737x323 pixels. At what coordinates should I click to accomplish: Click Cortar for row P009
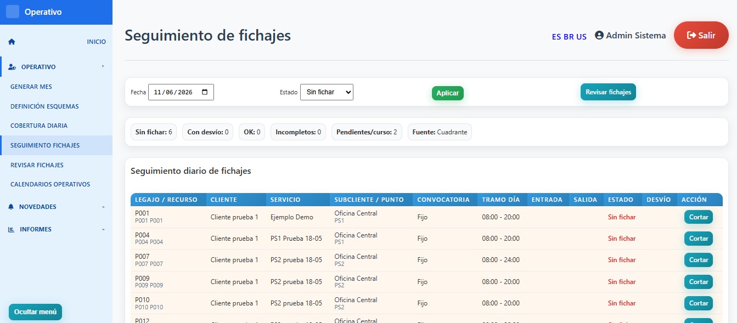pos(699,282)
